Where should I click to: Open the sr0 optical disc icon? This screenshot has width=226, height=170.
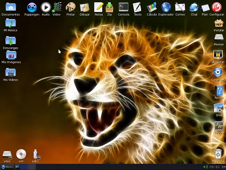pyautogui.click(x=21, y=154)
